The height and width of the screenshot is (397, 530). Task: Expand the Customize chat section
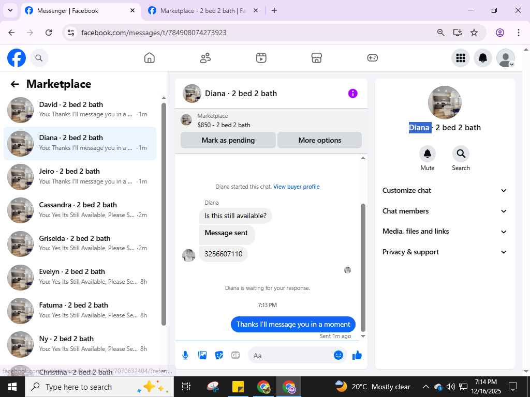point(445,190)
